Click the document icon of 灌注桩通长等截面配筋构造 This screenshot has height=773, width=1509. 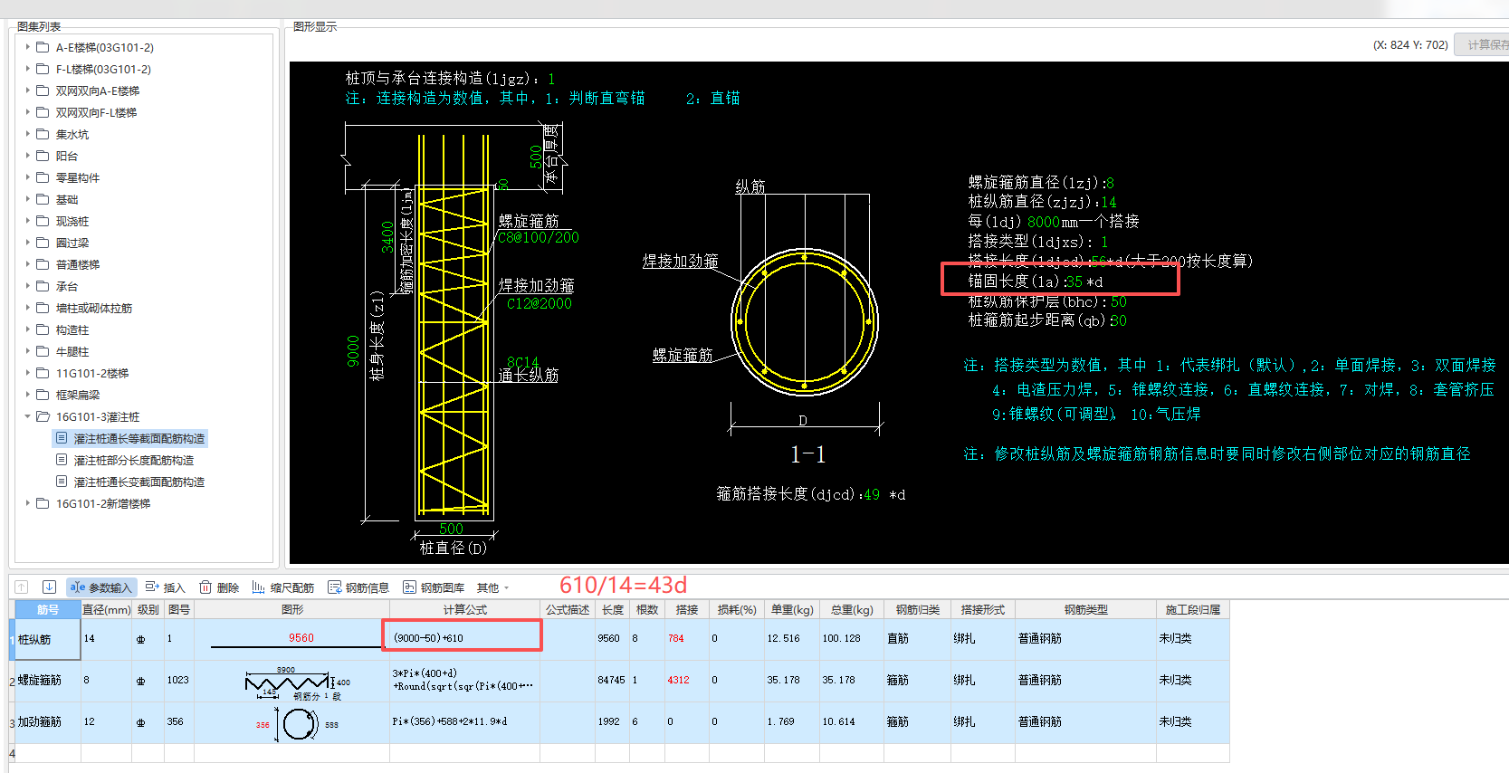(62, 438)
